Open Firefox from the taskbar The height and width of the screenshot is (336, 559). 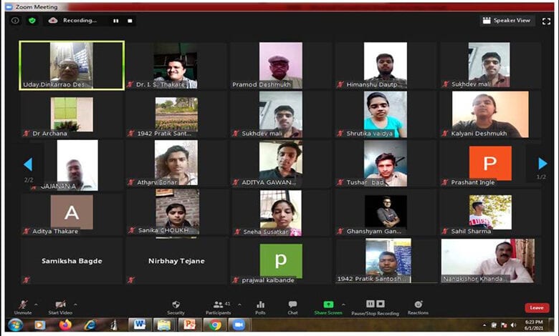pos(65,325)
